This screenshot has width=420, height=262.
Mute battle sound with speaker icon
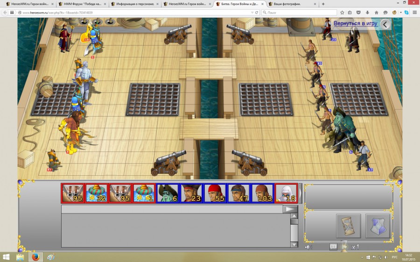[x=308, y=247]
